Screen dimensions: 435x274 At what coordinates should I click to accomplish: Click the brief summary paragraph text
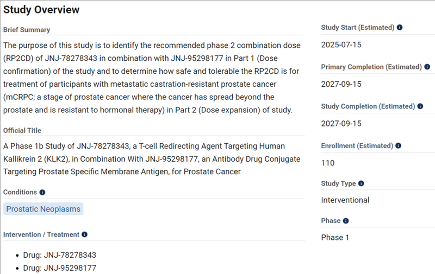tap(152, 78)
